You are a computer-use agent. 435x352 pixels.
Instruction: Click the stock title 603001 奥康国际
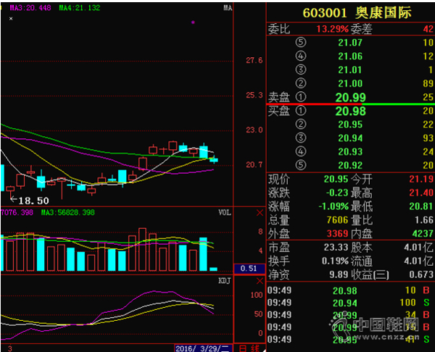pyautogui.click(x=350, y=14)
